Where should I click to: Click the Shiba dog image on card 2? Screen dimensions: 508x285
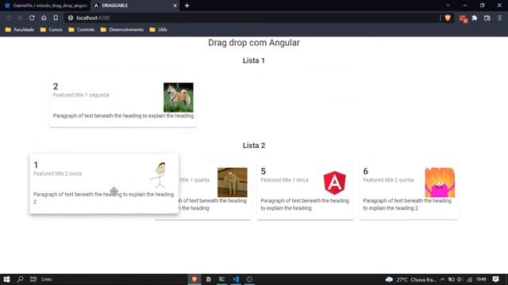[179, 97]
